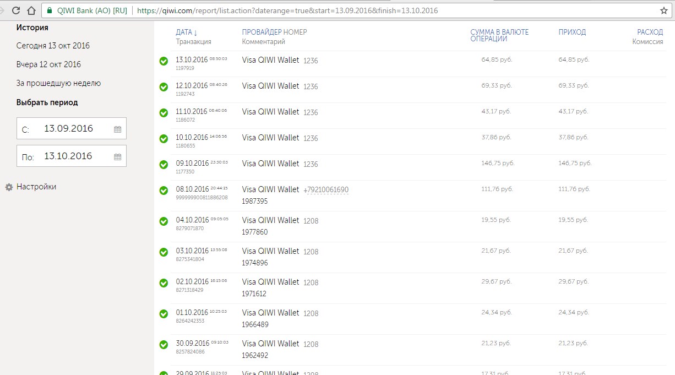Select the amount 64,85 руб. in sum column

(497, 59)
